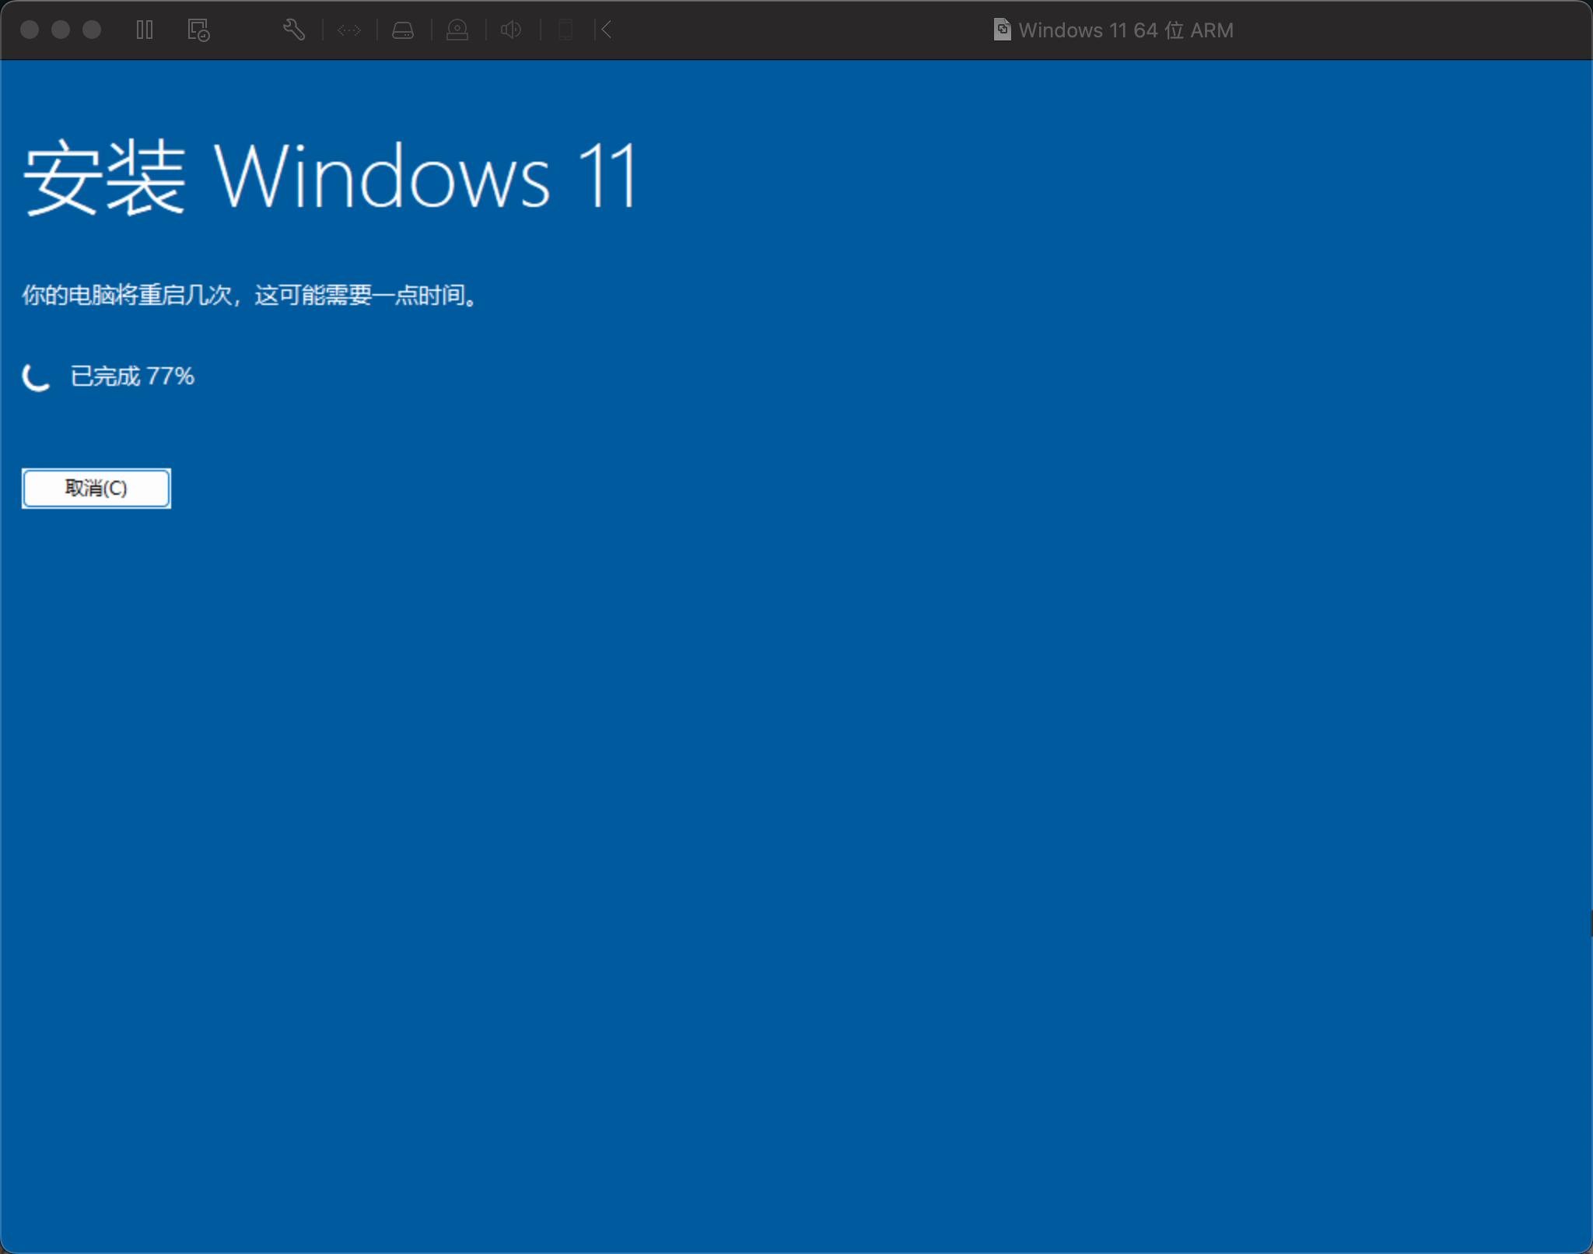Open the snapshots manager icon
This screenshot has width=1593, height=1254.
pos(198,30)
